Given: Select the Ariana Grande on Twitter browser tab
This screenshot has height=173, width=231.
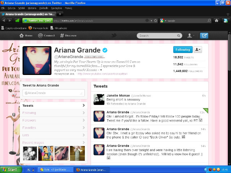Looking at the screenshot, I should click(28, 14).
